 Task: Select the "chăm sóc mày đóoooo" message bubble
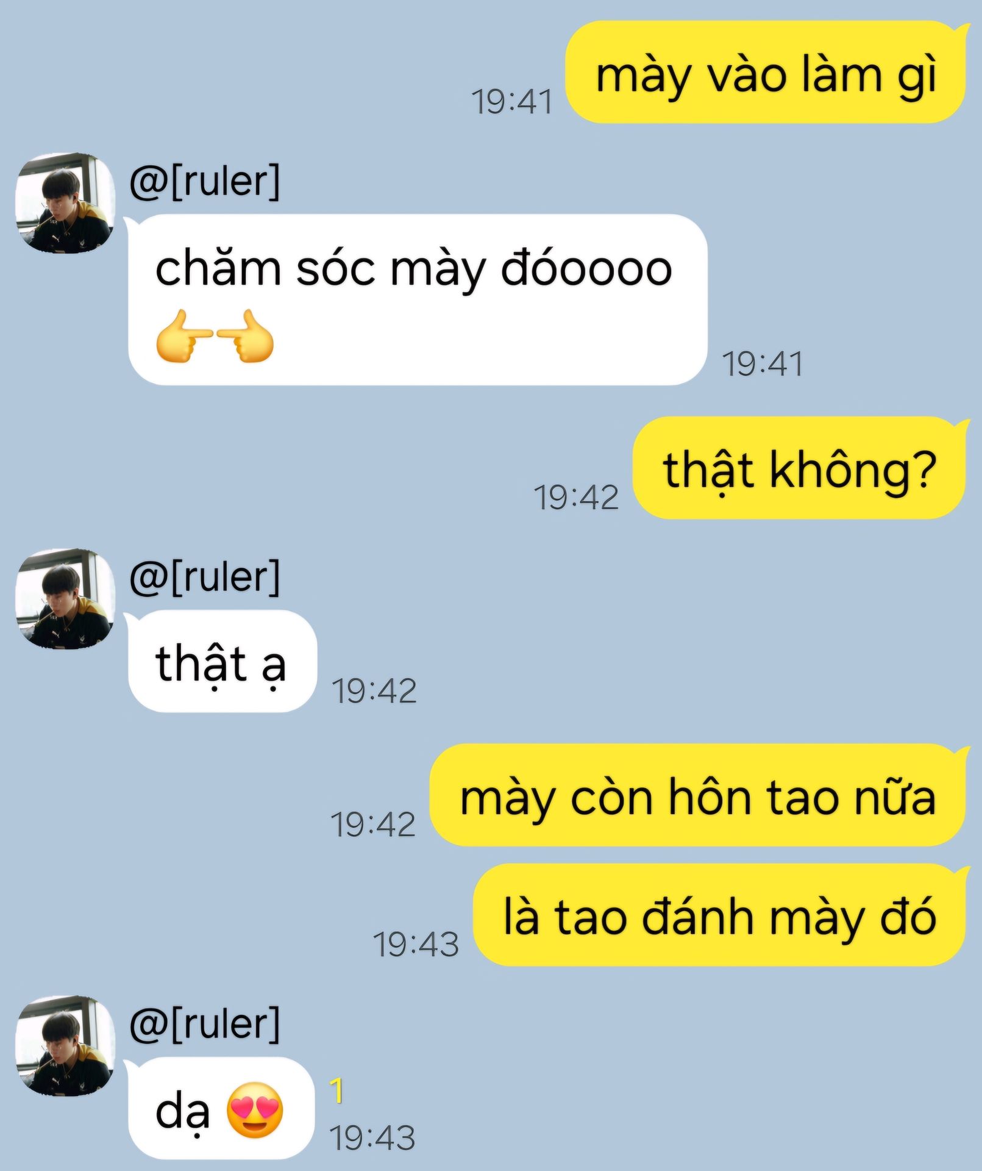click(x=418, y=299)
